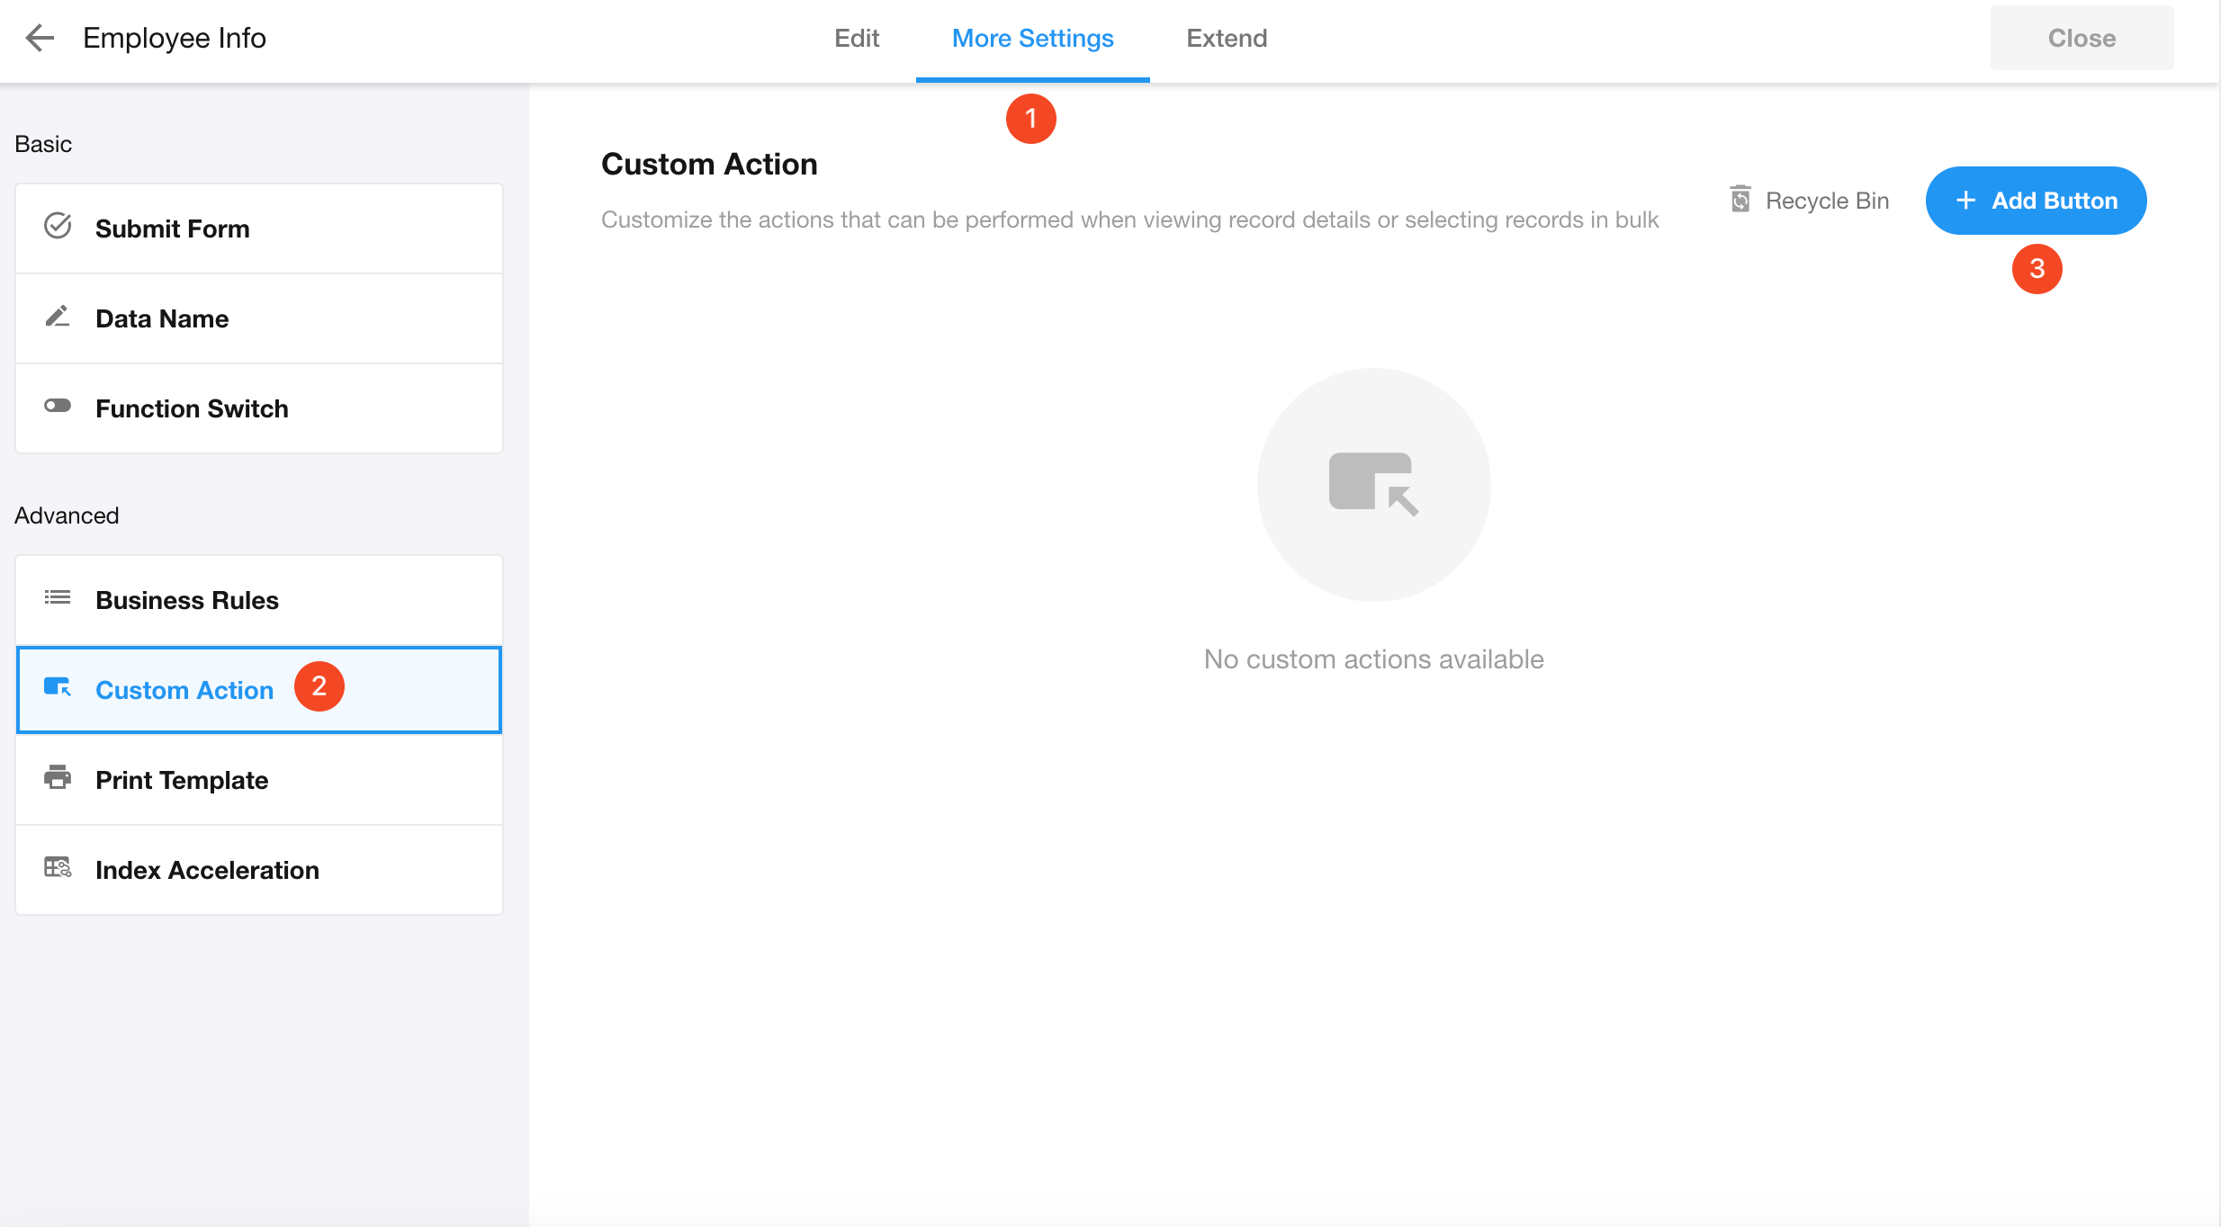Click the back arrow icon

(x=40, y=38)
